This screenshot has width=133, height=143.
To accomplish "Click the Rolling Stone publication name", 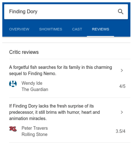I will (34, 134).
